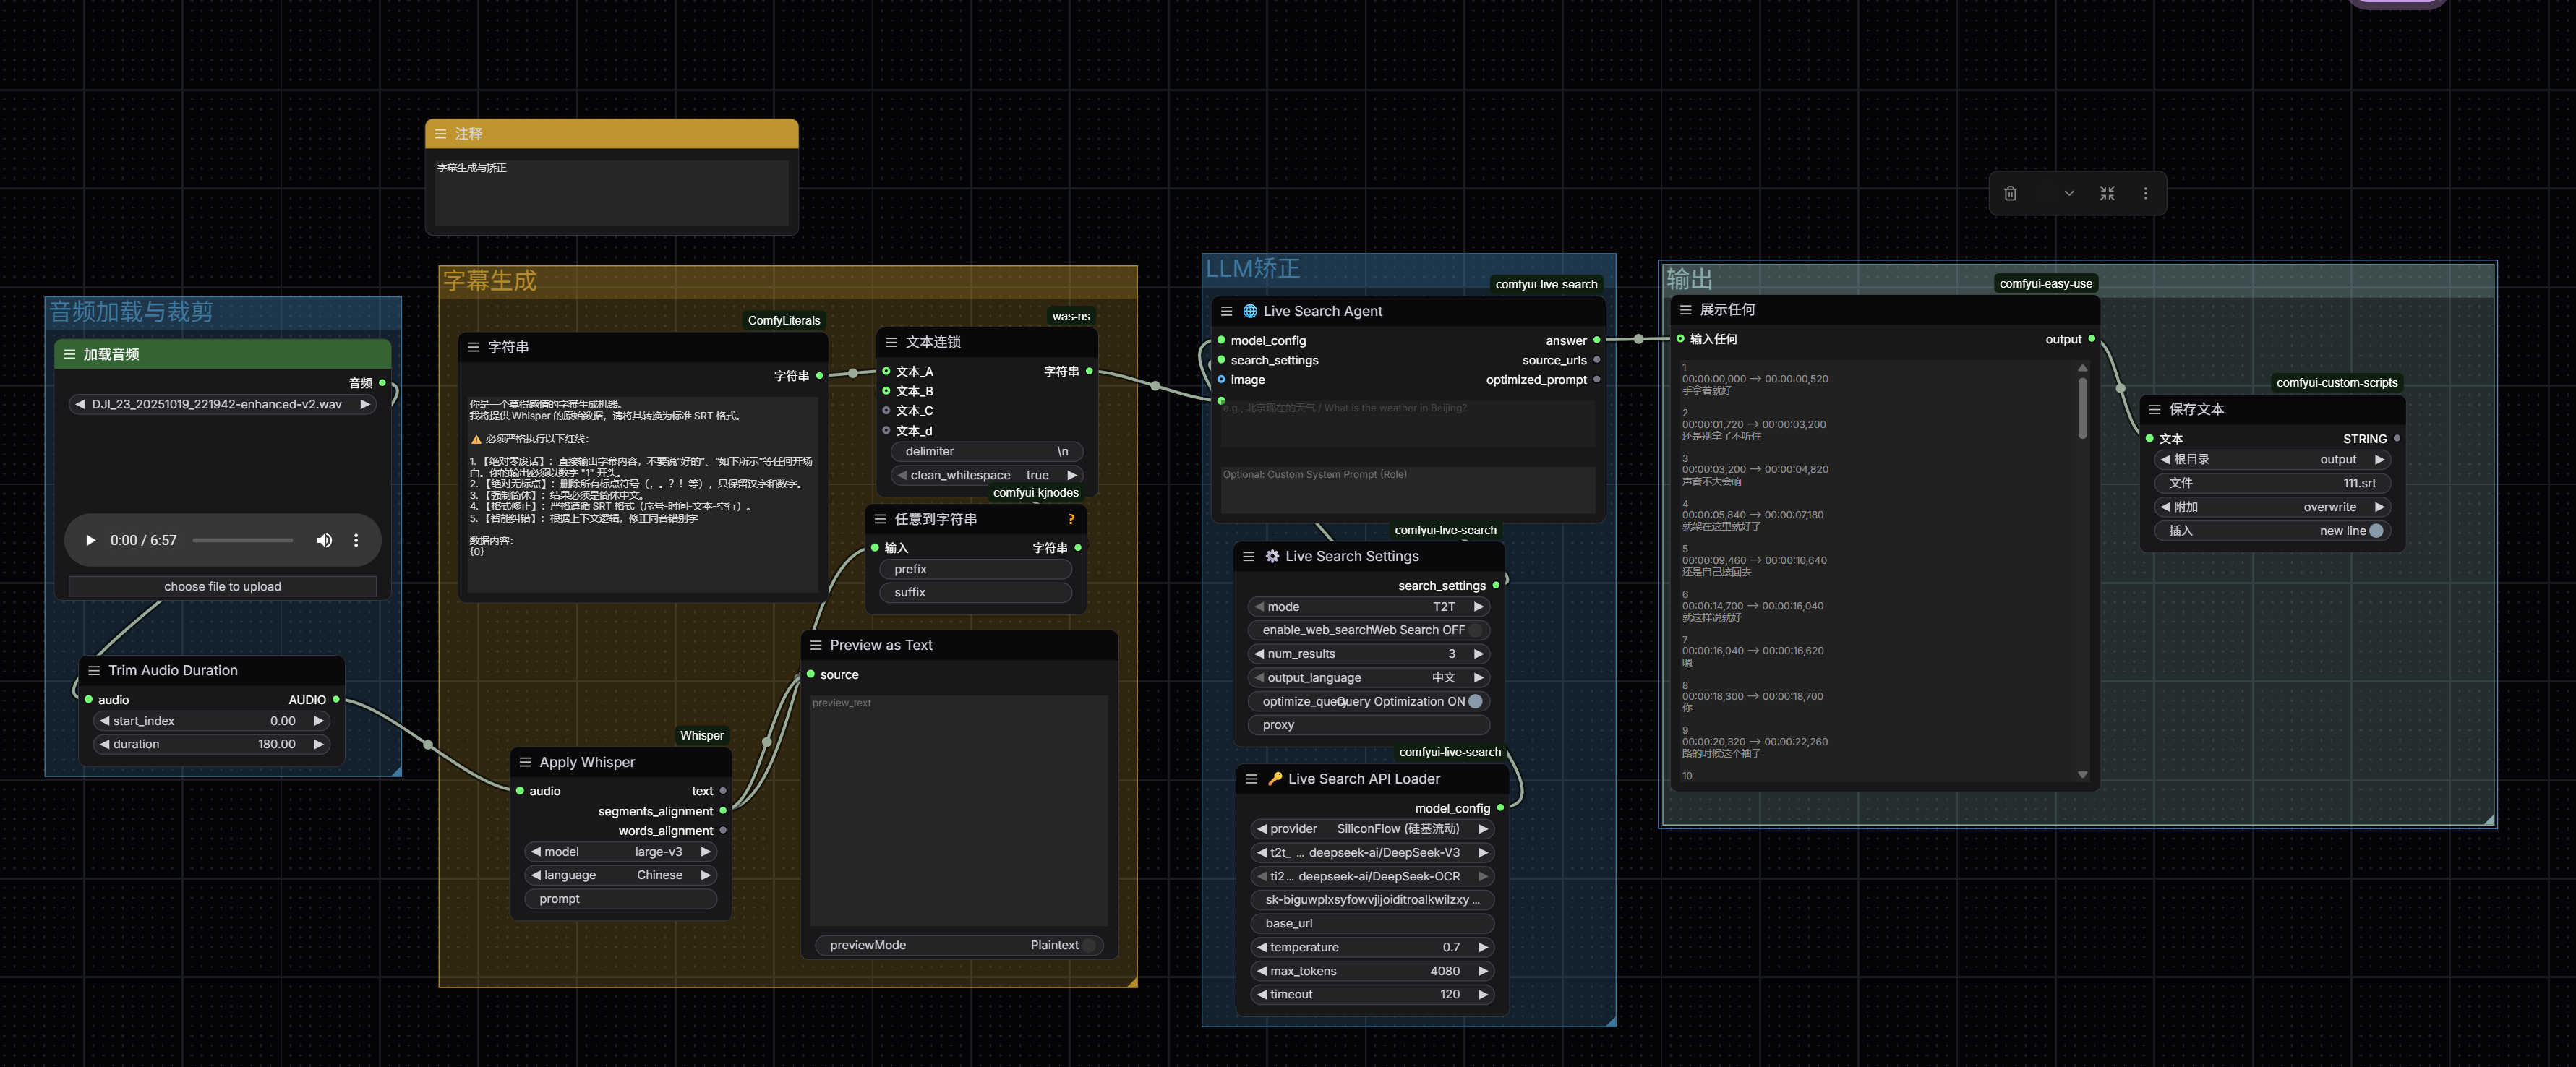The width and height of the screenshot is (2576, 1067).
Task: Toggle the 插入 new line switch
Action: (2377, 531)
